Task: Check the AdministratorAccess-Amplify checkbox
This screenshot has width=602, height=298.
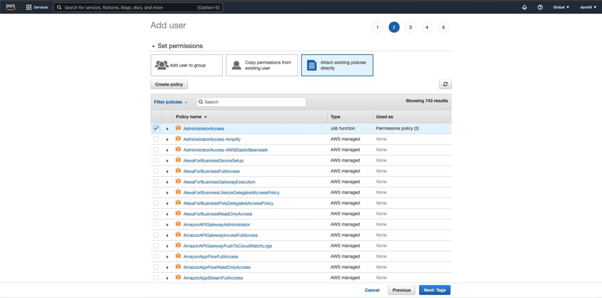Action: tap(156, 139)
